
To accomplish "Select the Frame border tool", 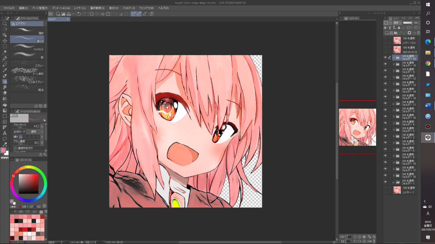I will [x=5, y=122].
